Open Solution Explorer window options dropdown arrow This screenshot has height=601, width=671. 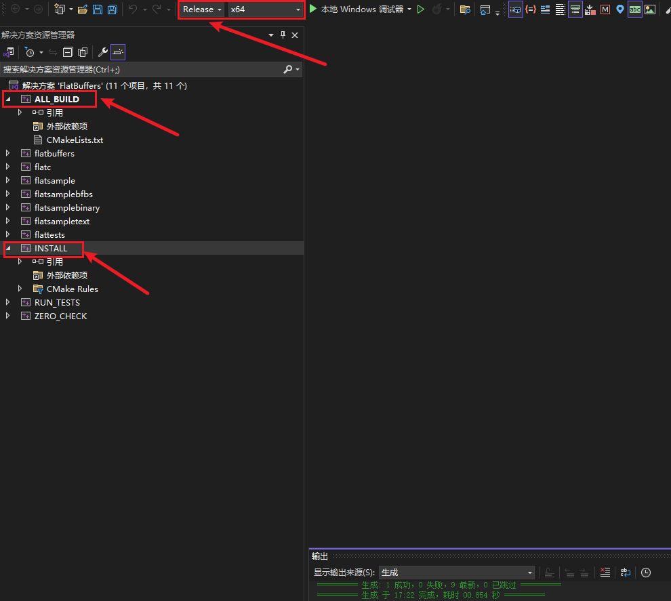pyautogui.click(x=271, y=35)
